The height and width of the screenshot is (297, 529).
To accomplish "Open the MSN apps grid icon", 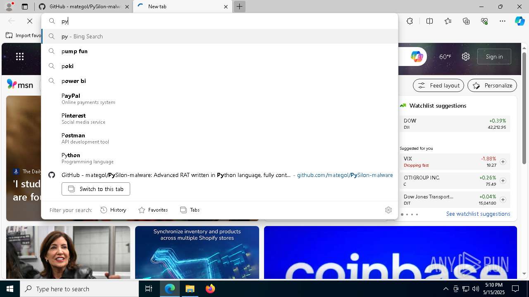I will [x=20, y=57].
